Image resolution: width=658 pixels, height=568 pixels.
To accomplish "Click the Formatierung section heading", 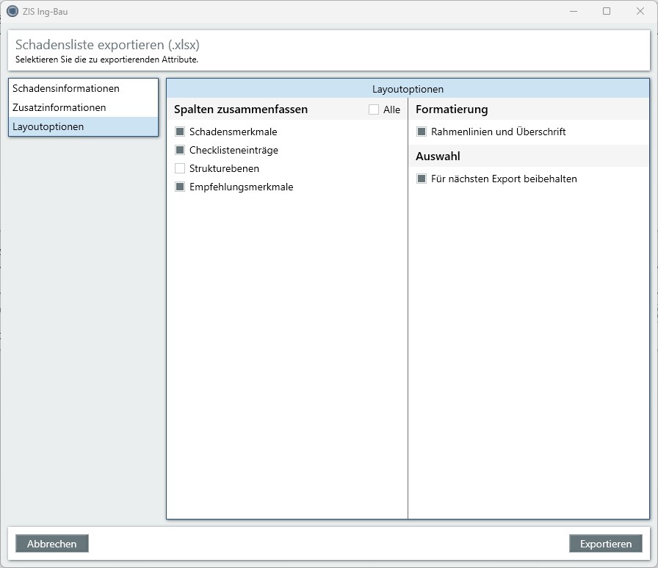I will pos(452,109).
